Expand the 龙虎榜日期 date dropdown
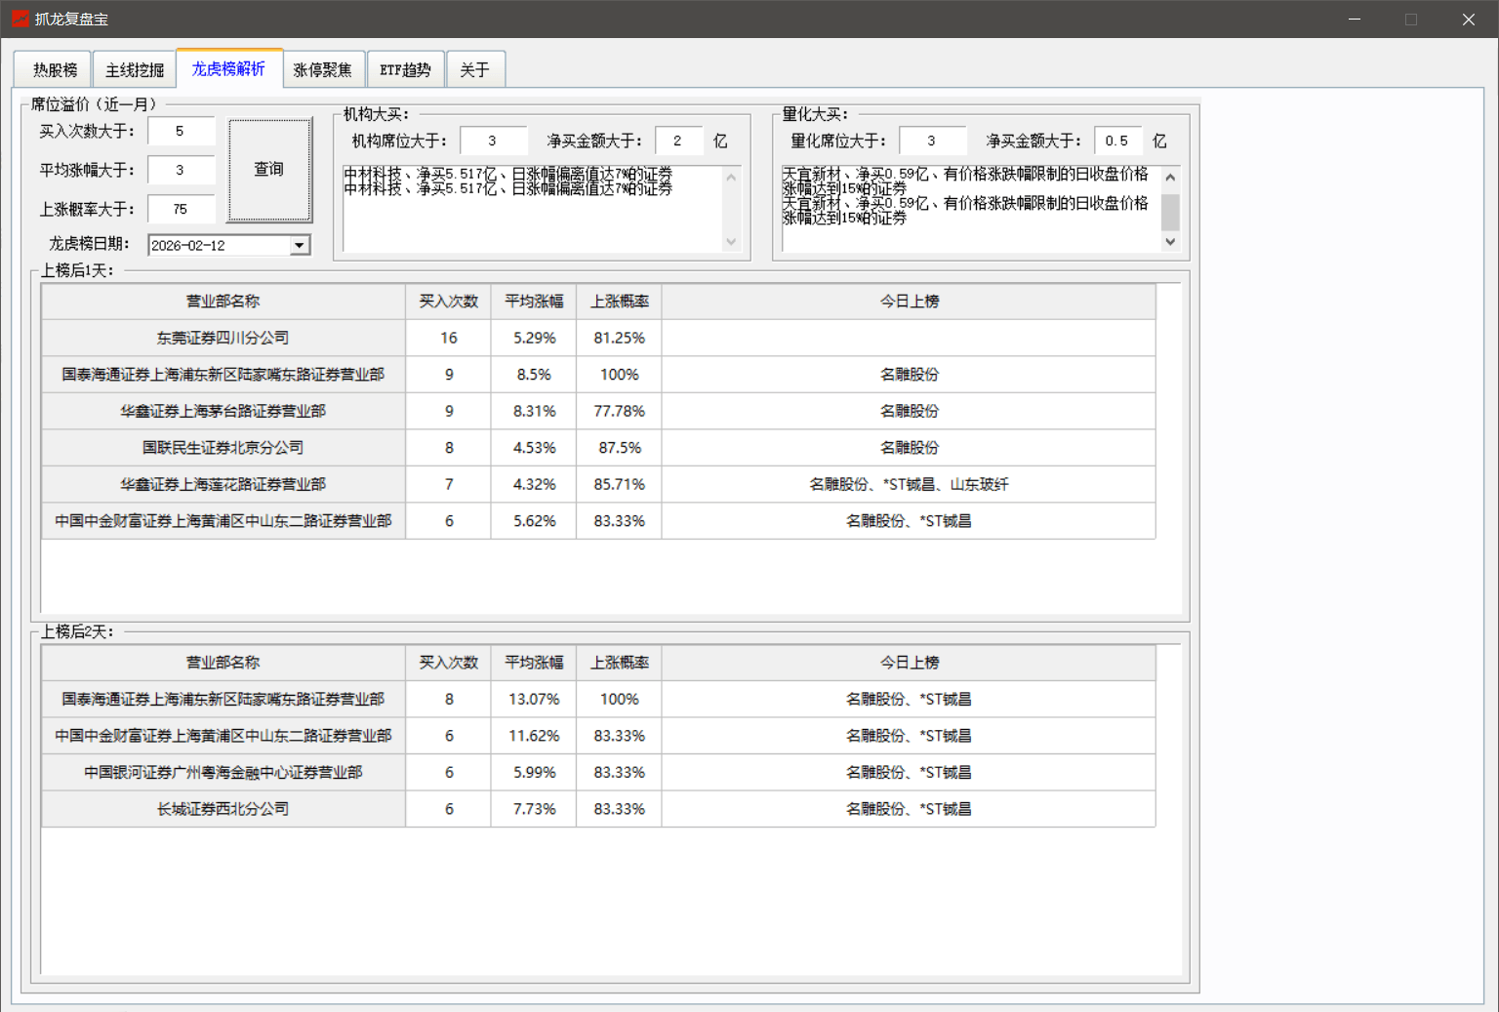The image size is (1499, 1012). pyautogui.click(x=300, y=246)
